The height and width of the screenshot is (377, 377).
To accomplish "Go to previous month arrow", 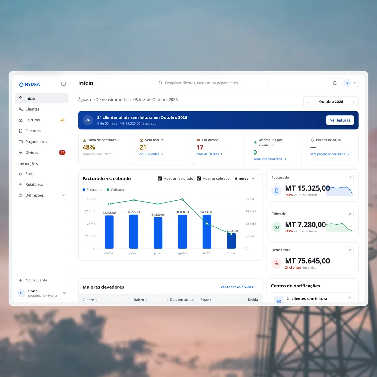I will tap(309, 102).
